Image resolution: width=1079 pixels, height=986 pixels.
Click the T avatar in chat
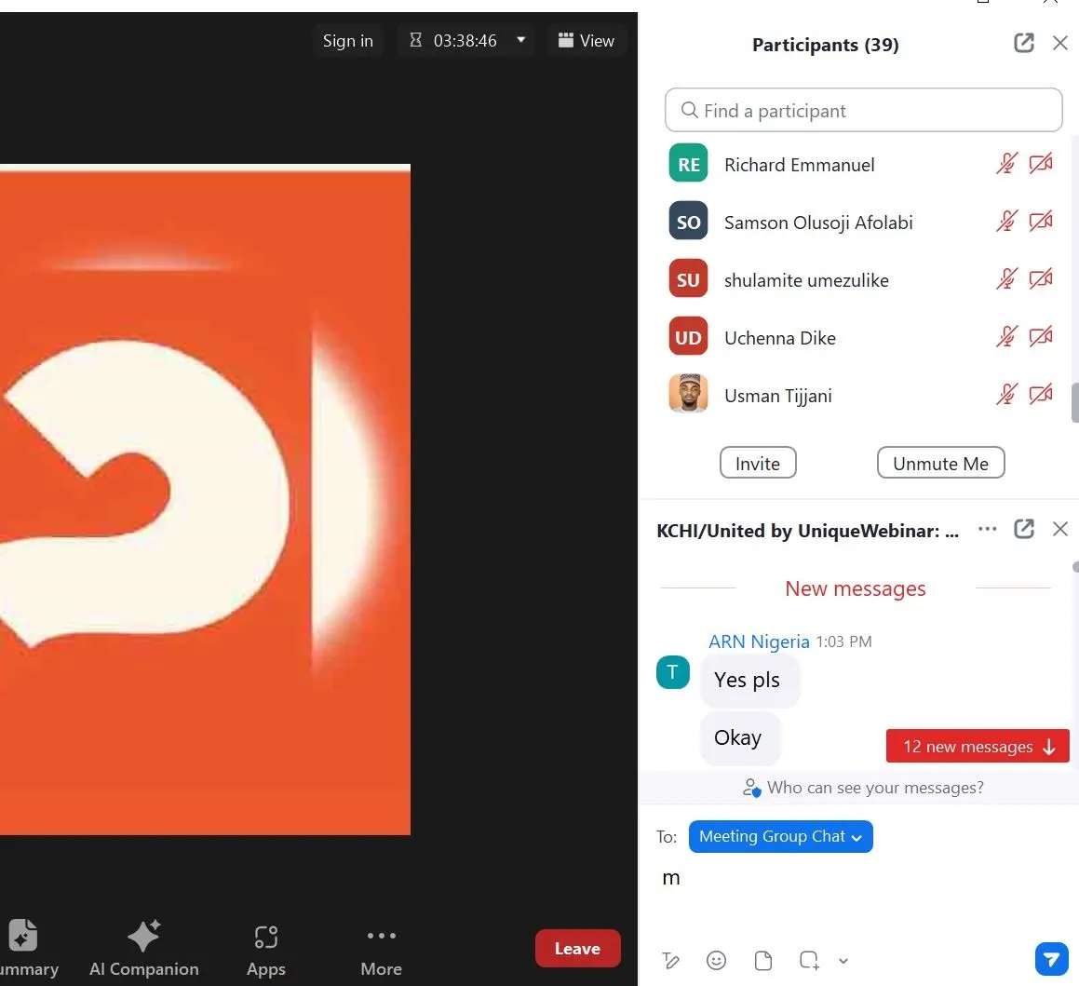pyautogui.click(x=672, y=673)
